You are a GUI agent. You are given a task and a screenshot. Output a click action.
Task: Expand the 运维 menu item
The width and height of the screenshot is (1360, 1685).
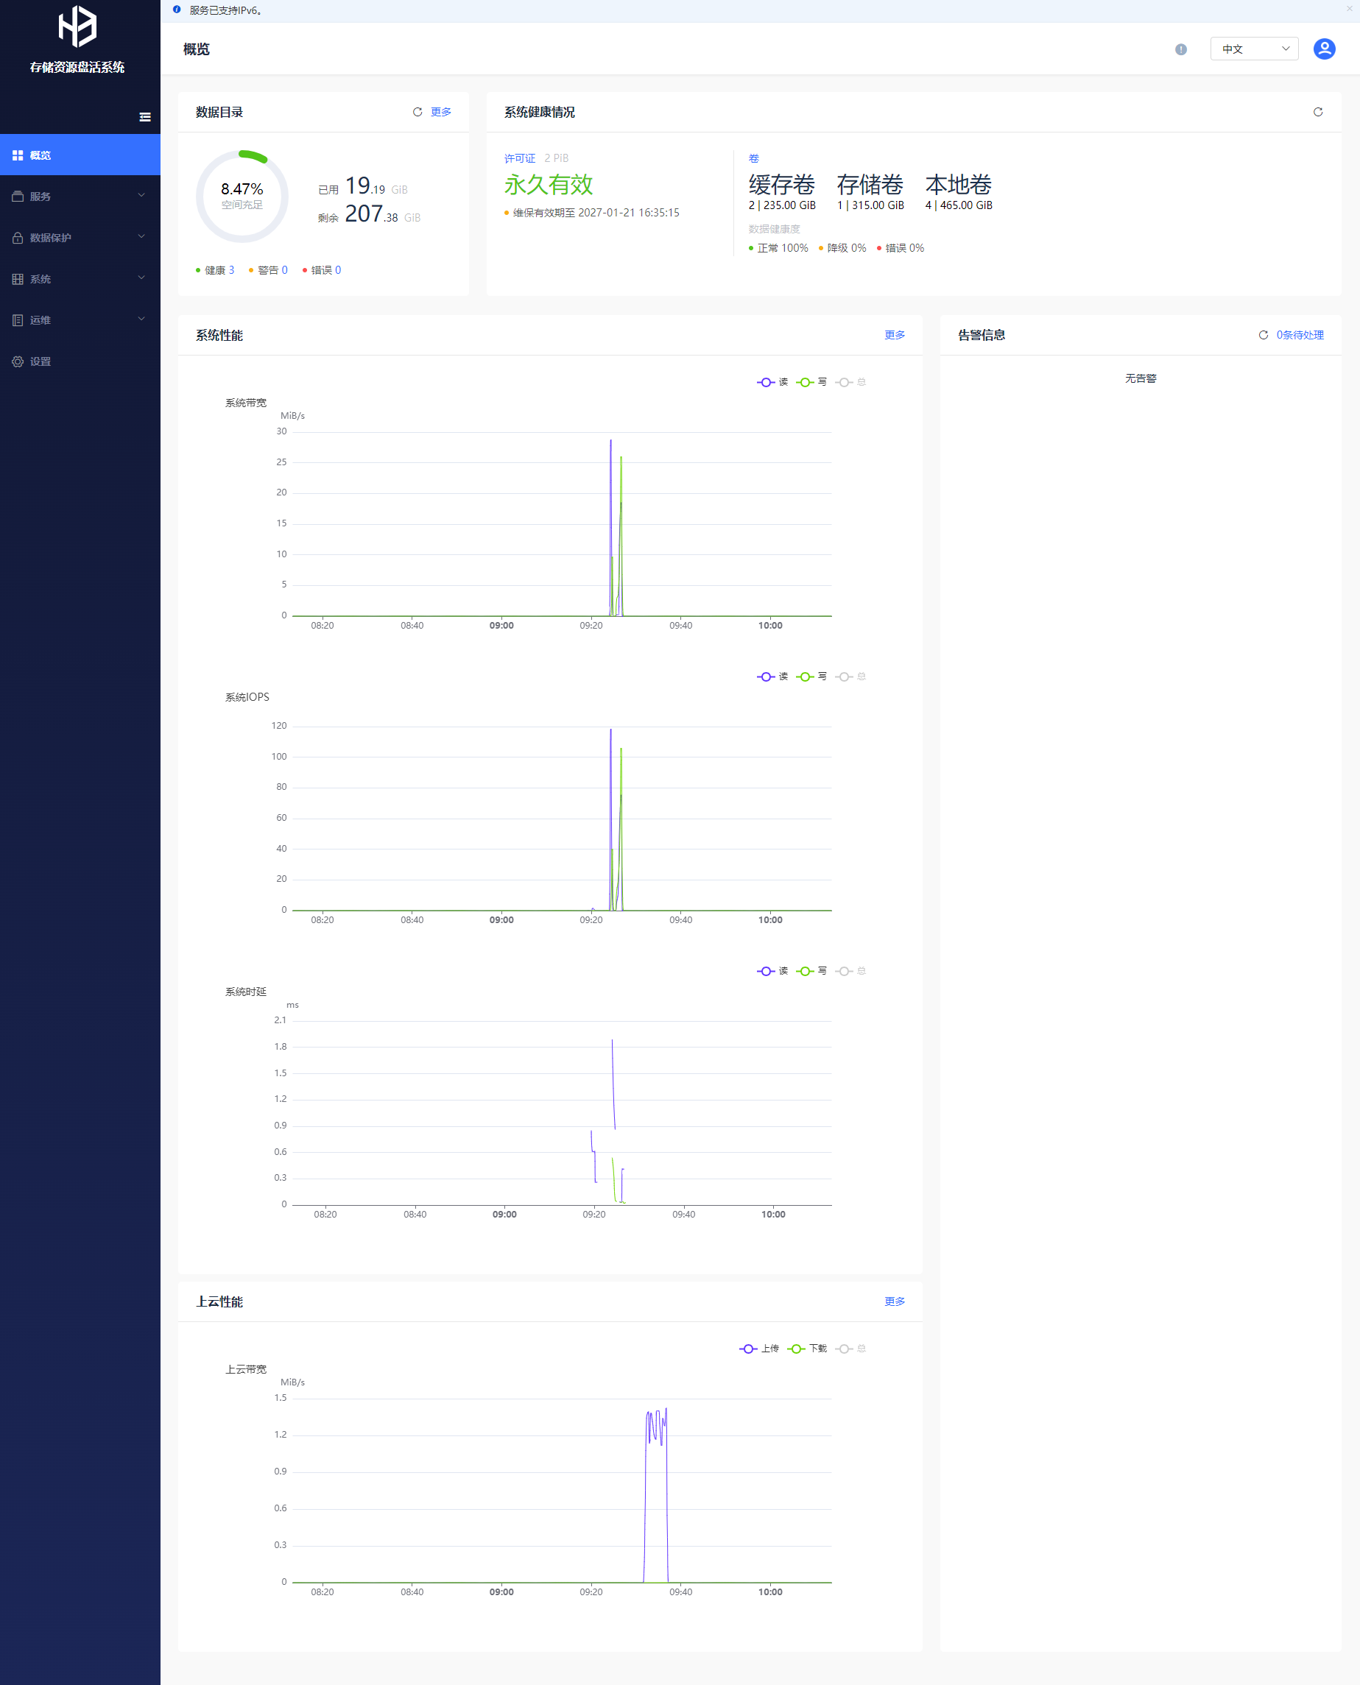tap(80, 320)
